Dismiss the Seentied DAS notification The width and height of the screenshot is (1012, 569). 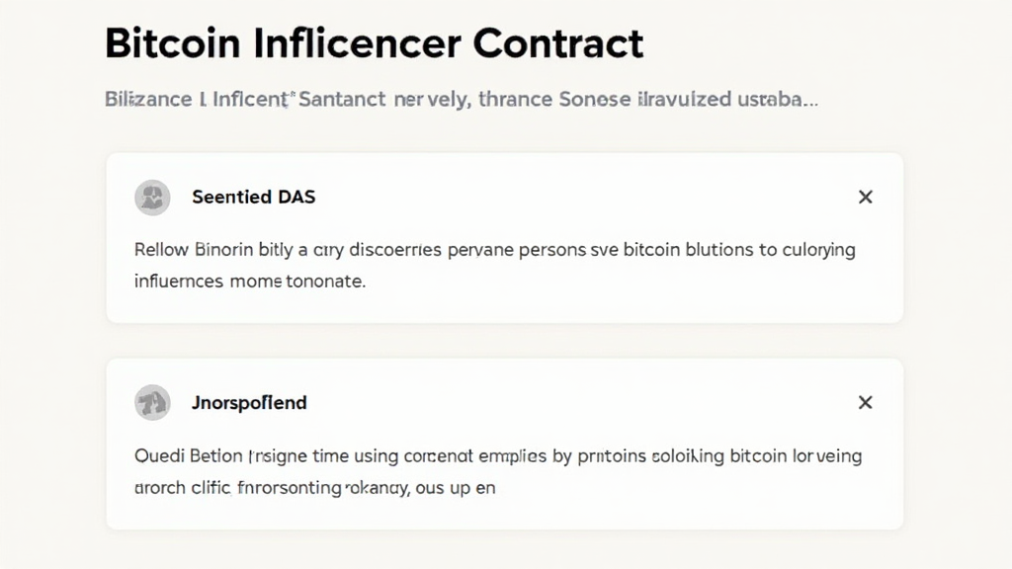click(865, 197)
